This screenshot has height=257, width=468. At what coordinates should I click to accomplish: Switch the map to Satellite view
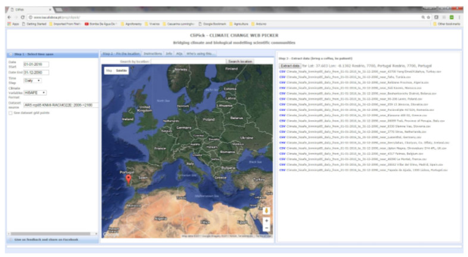[x=121, y=71]
